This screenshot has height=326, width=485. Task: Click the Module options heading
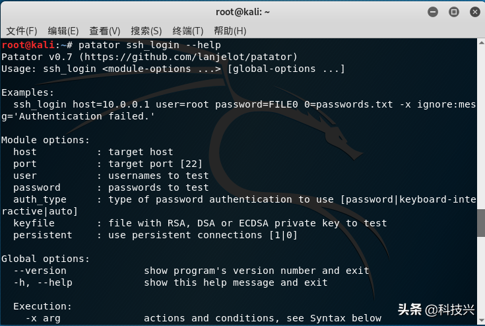pos(45,140)
